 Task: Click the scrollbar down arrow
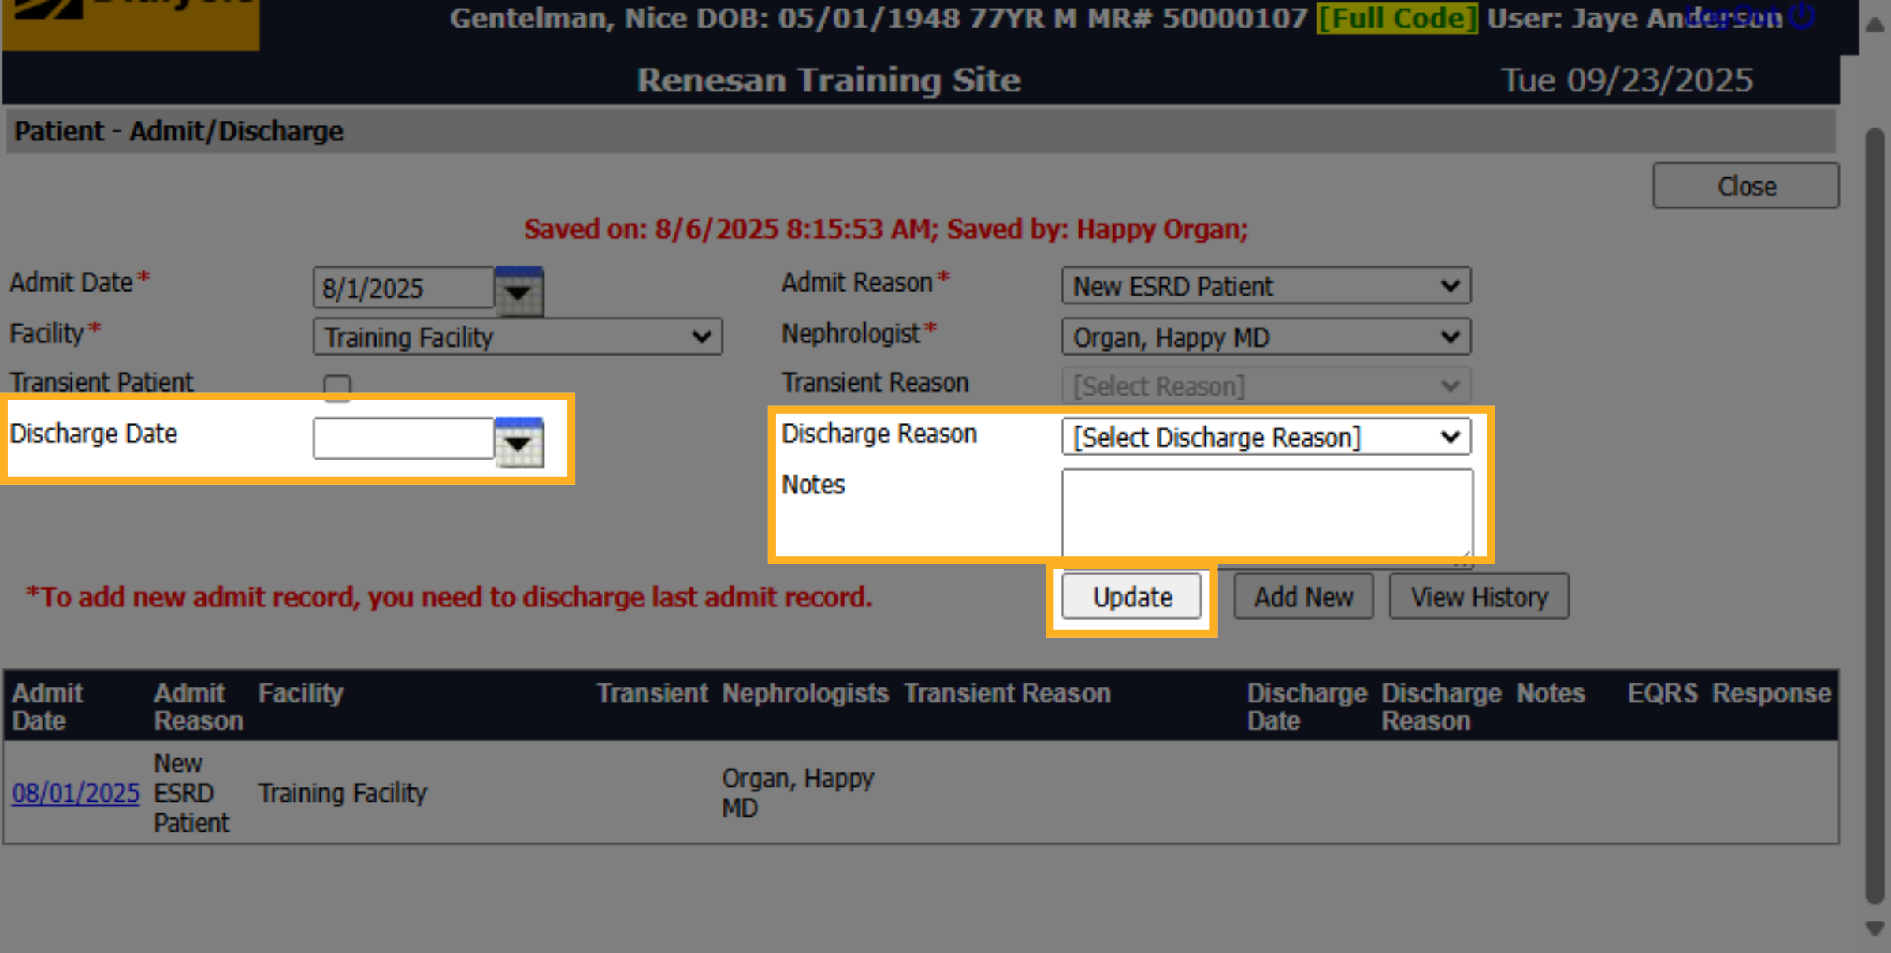[1876, 929]
